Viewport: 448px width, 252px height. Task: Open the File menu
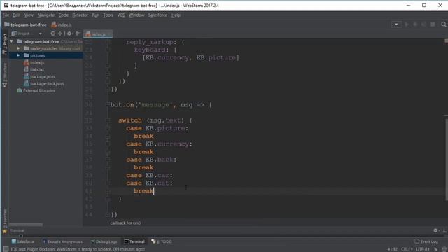[6, 15]
